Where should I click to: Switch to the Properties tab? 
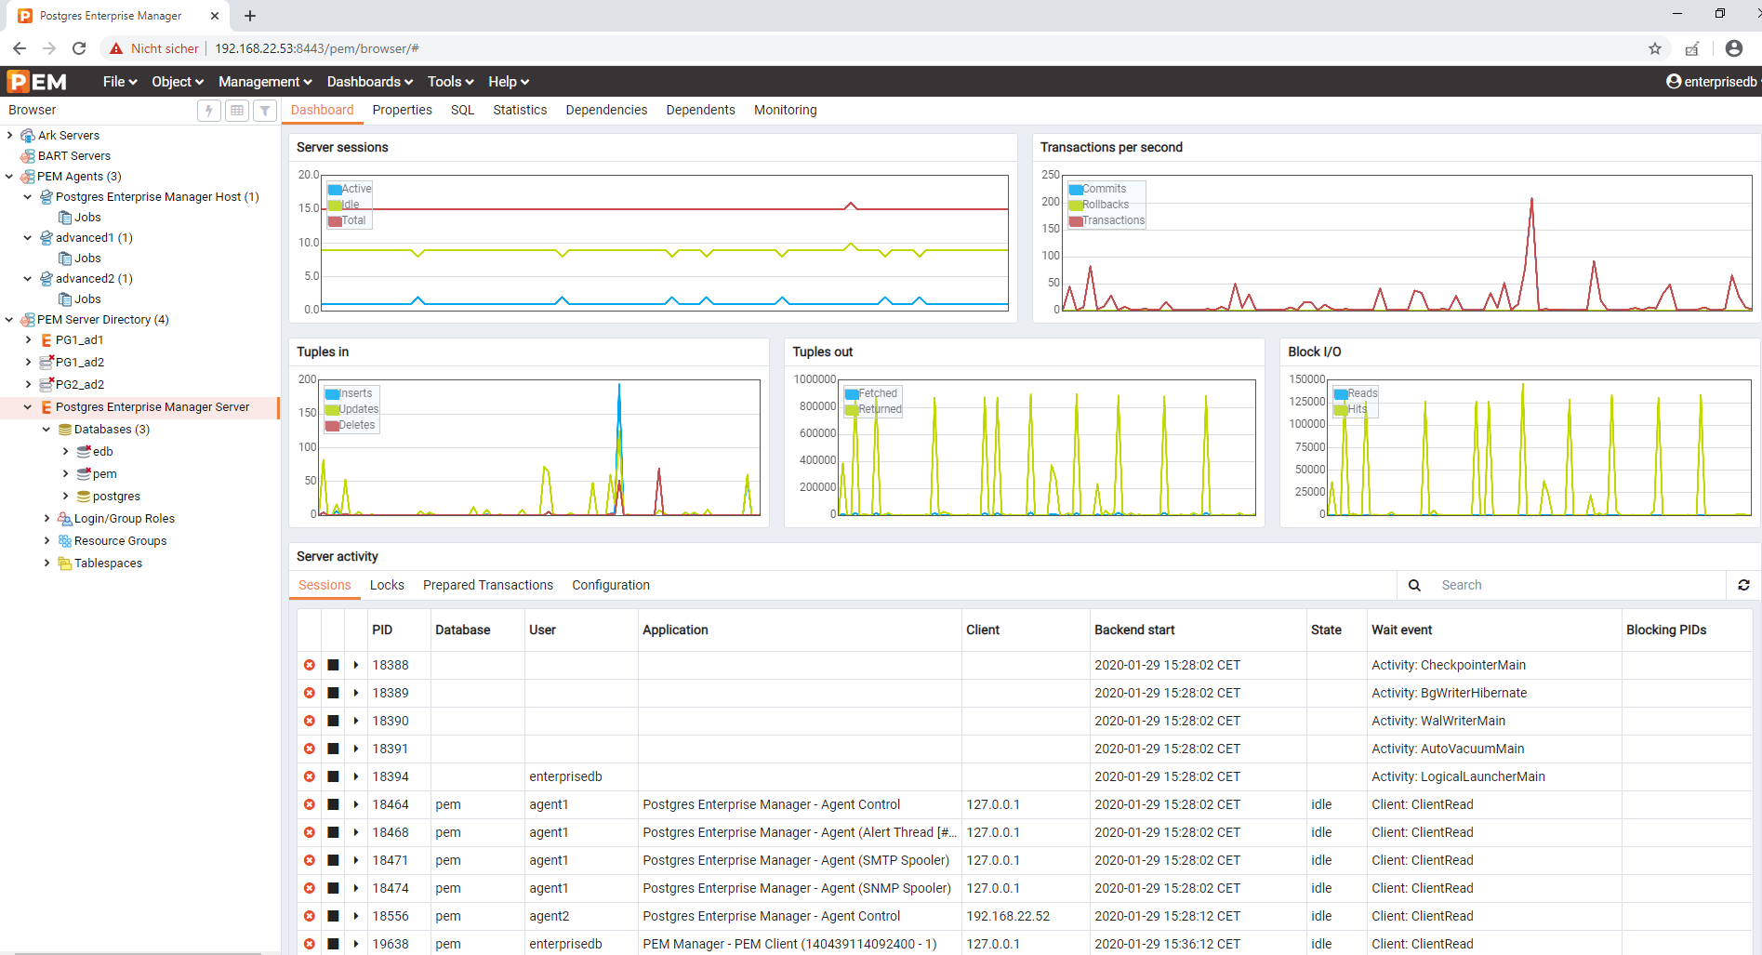pos(402,110)
